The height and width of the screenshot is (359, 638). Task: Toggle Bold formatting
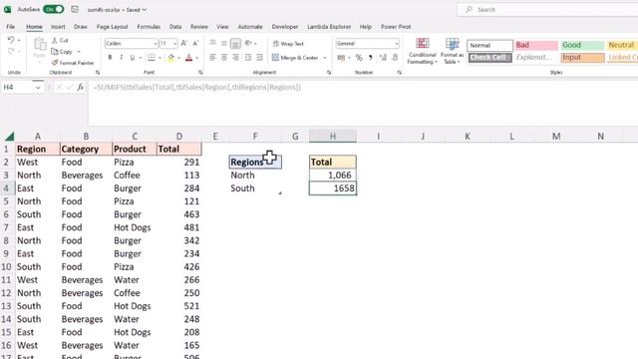[x=110, y=58]
